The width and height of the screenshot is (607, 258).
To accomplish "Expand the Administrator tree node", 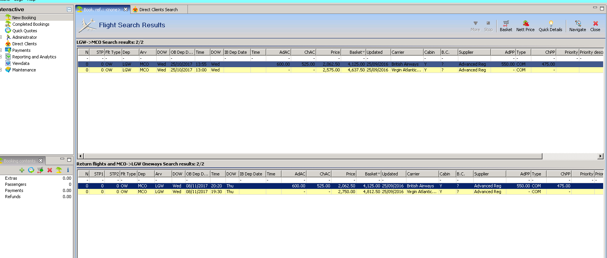I will pyautogui.click(x=1, y=37).
